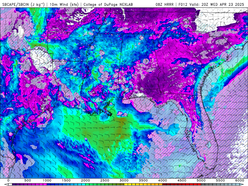Click the 1000 label on the color scale

47,180
